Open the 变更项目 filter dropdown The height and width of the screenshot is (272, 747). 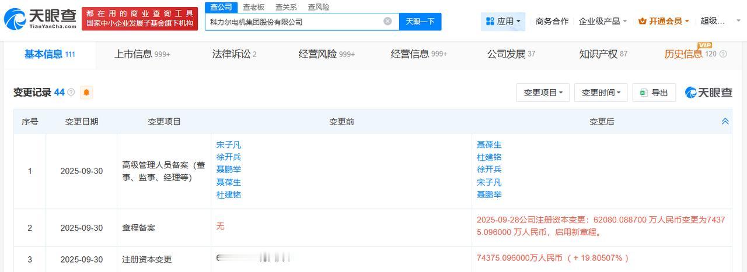point(543,93)
